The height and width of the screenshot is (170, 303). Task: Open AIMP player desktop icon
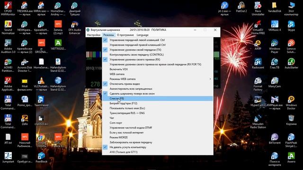258,45
